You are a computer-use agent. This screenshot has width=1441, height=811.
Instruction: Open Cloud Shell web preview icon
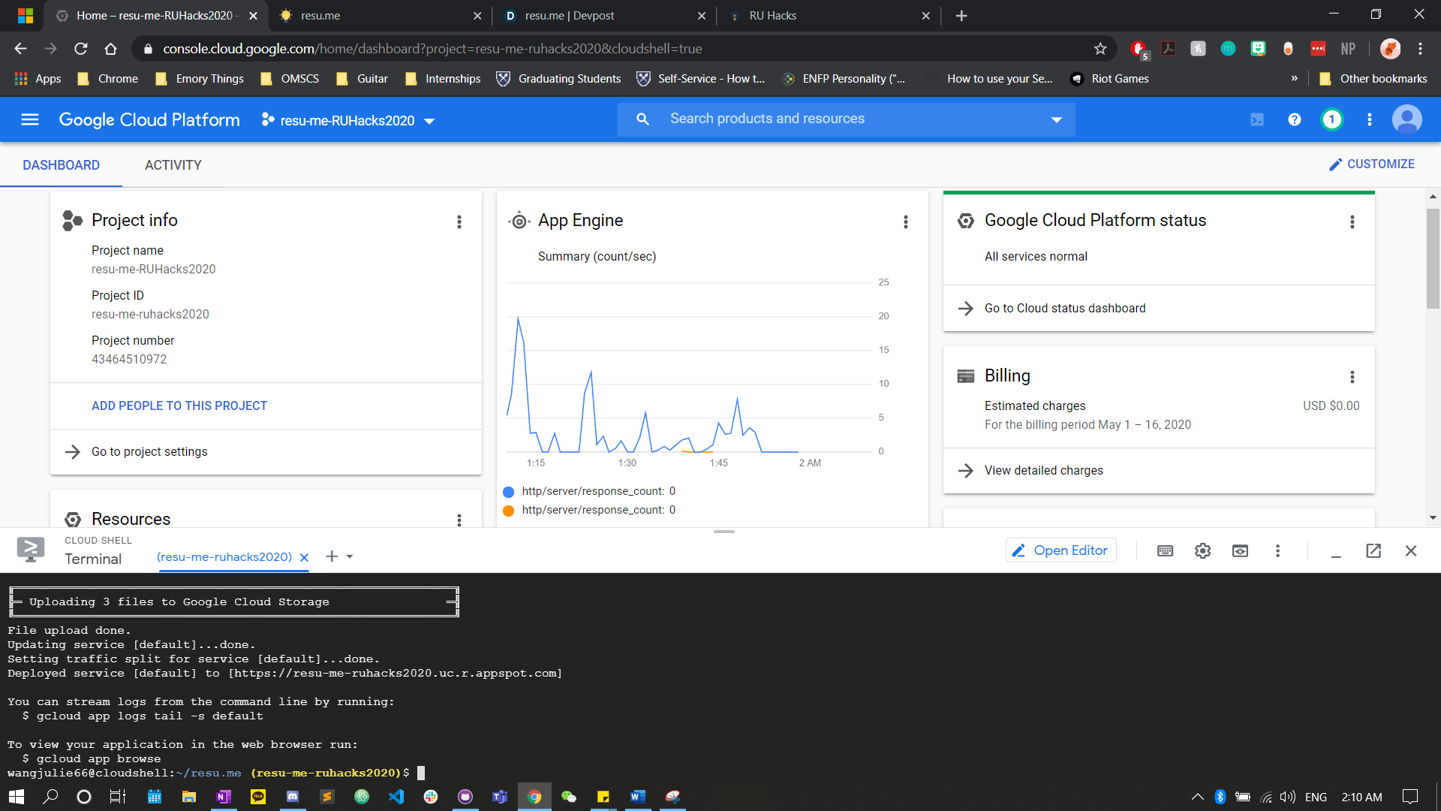point(1240,550)
